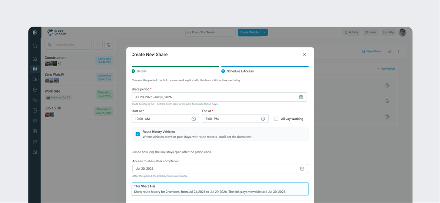
Task: Open the location pin icon in sidebar
Action: [35, 90]
